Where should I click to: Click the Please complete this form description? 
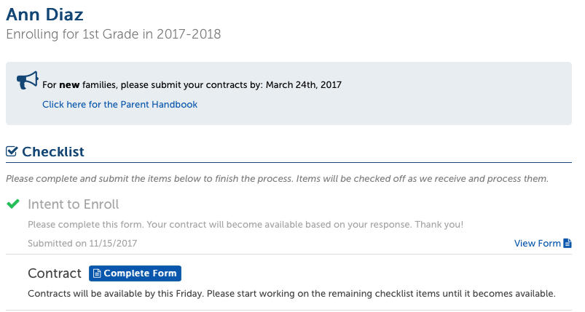pyautogui.click(x=246, y=225)
